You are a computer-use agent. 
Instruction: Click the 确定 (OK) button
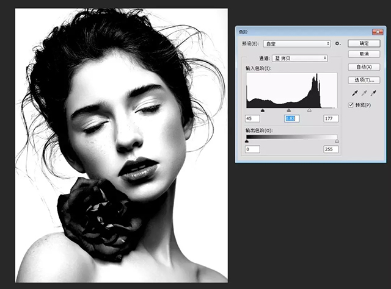(x=364, y=43)
